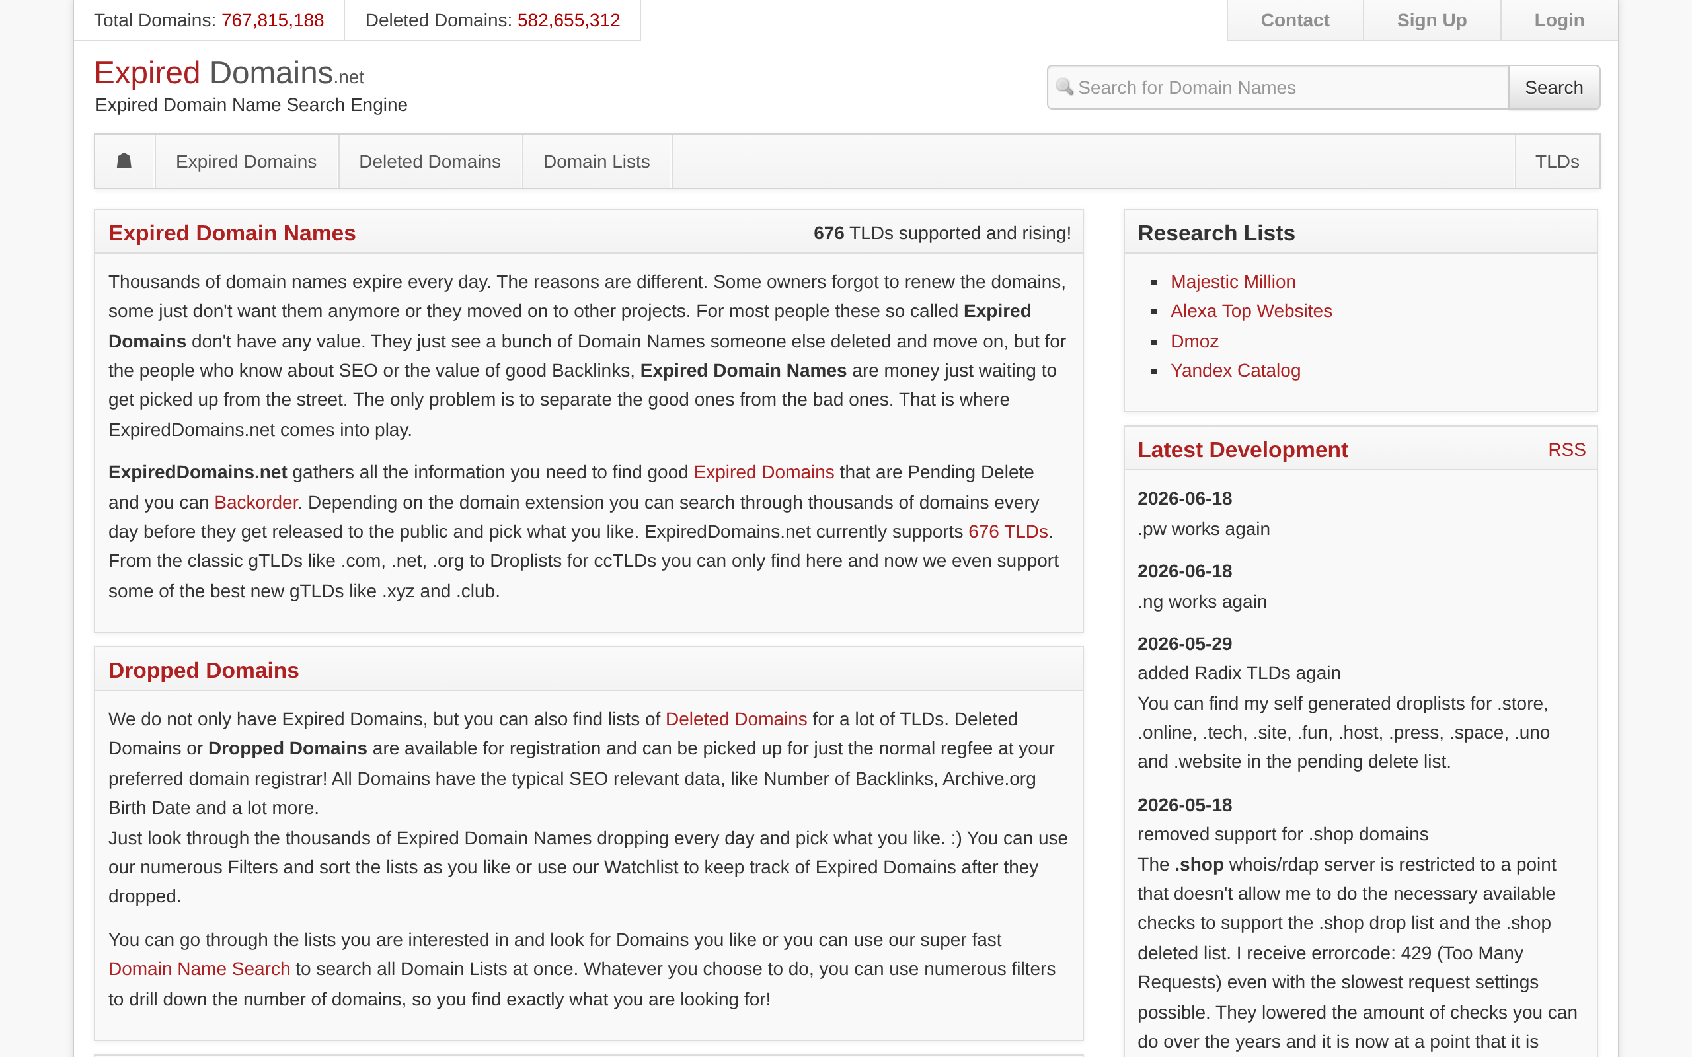
Task: Click the Deleted Domains count 582,655,312
Action: [568, 20]
